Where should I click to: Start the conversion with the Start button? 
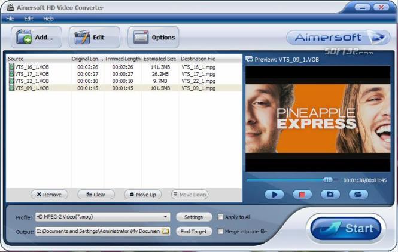coord(346,229)
